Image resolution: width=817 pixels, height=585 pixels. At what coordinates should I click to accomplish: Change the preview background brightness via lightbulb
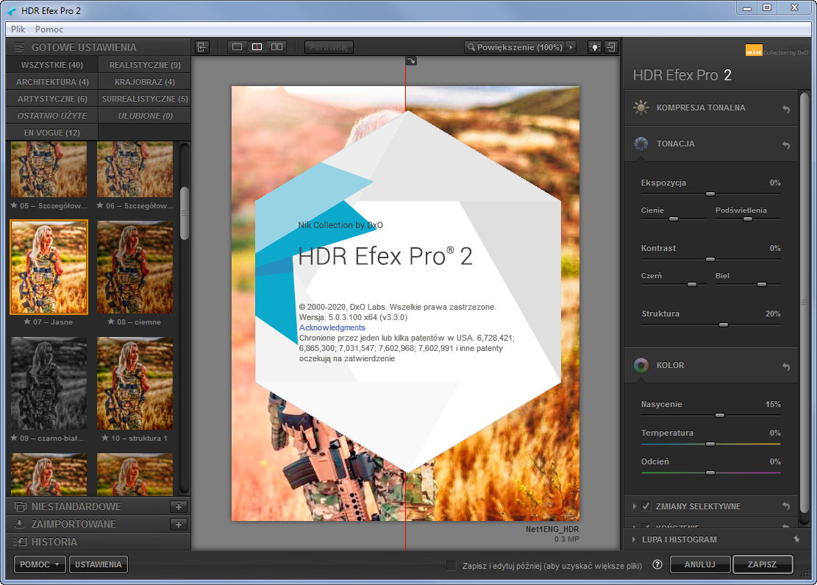594,47
